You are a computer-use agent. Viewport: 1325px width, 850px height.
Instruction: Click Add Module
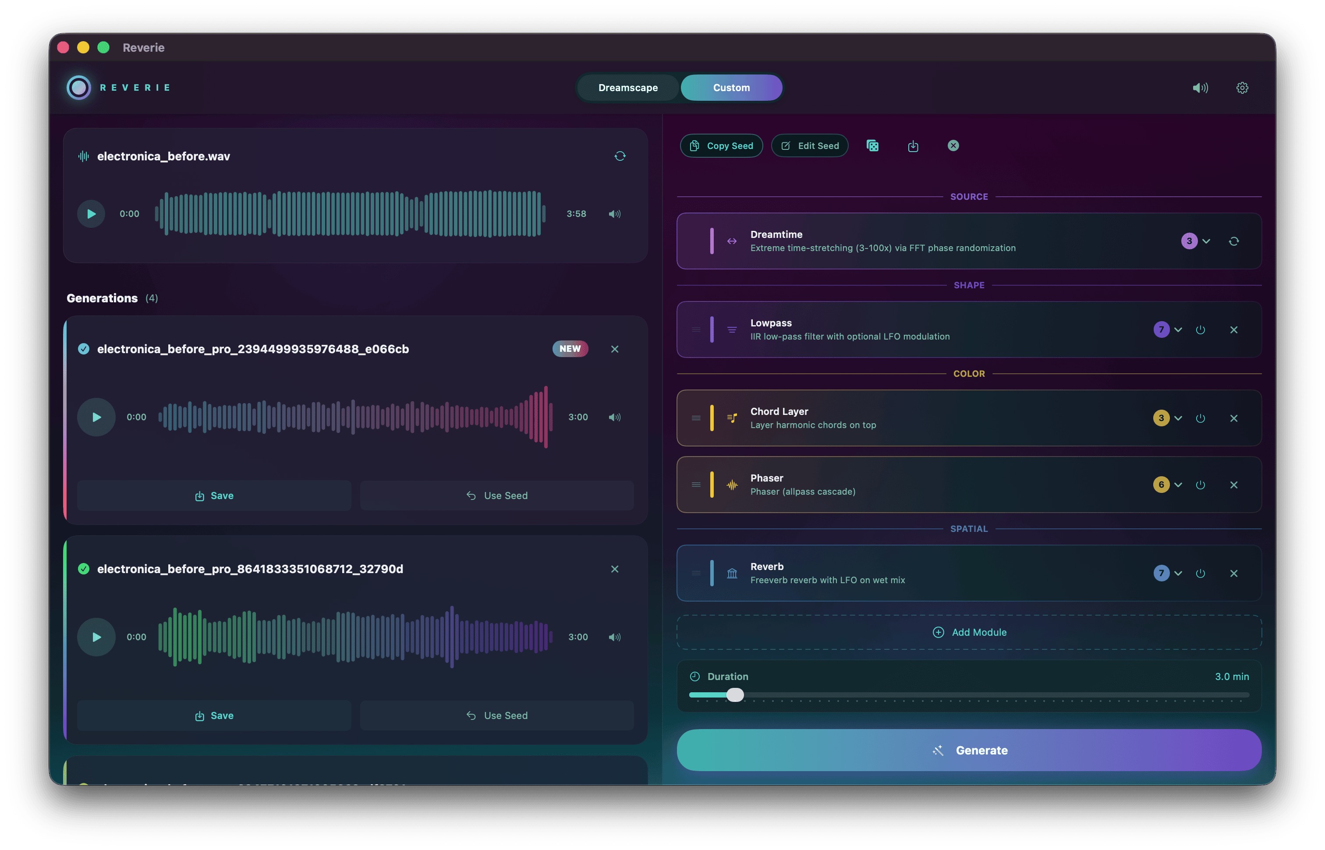pos(969,633)
